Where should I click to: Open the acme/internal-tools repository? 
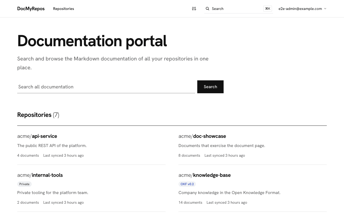point(40,175)
